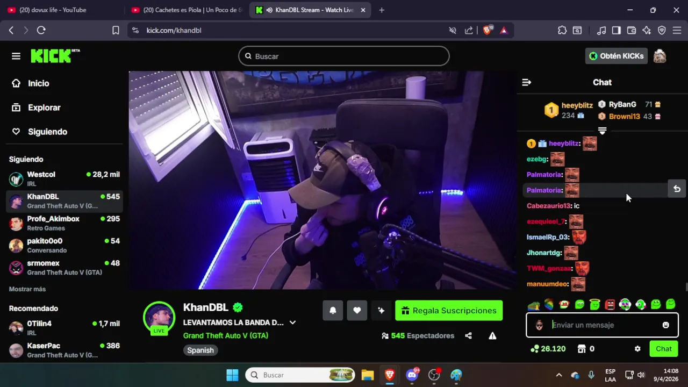Open the KICKs shop icon in chat
The height and width of the screenshot is (387, 688).
pyautogui.click(x=582, y=349)
